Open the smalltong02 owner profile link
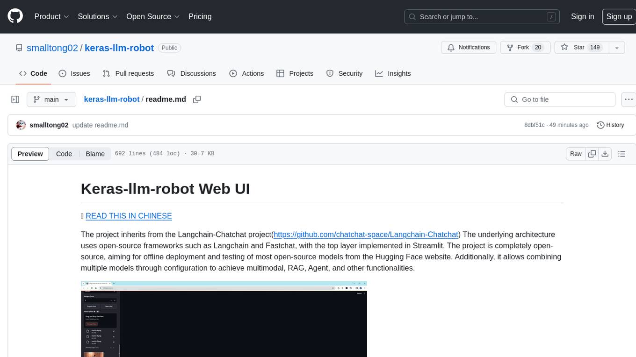This screenshot has height=357, width=636. coord(52,48)
